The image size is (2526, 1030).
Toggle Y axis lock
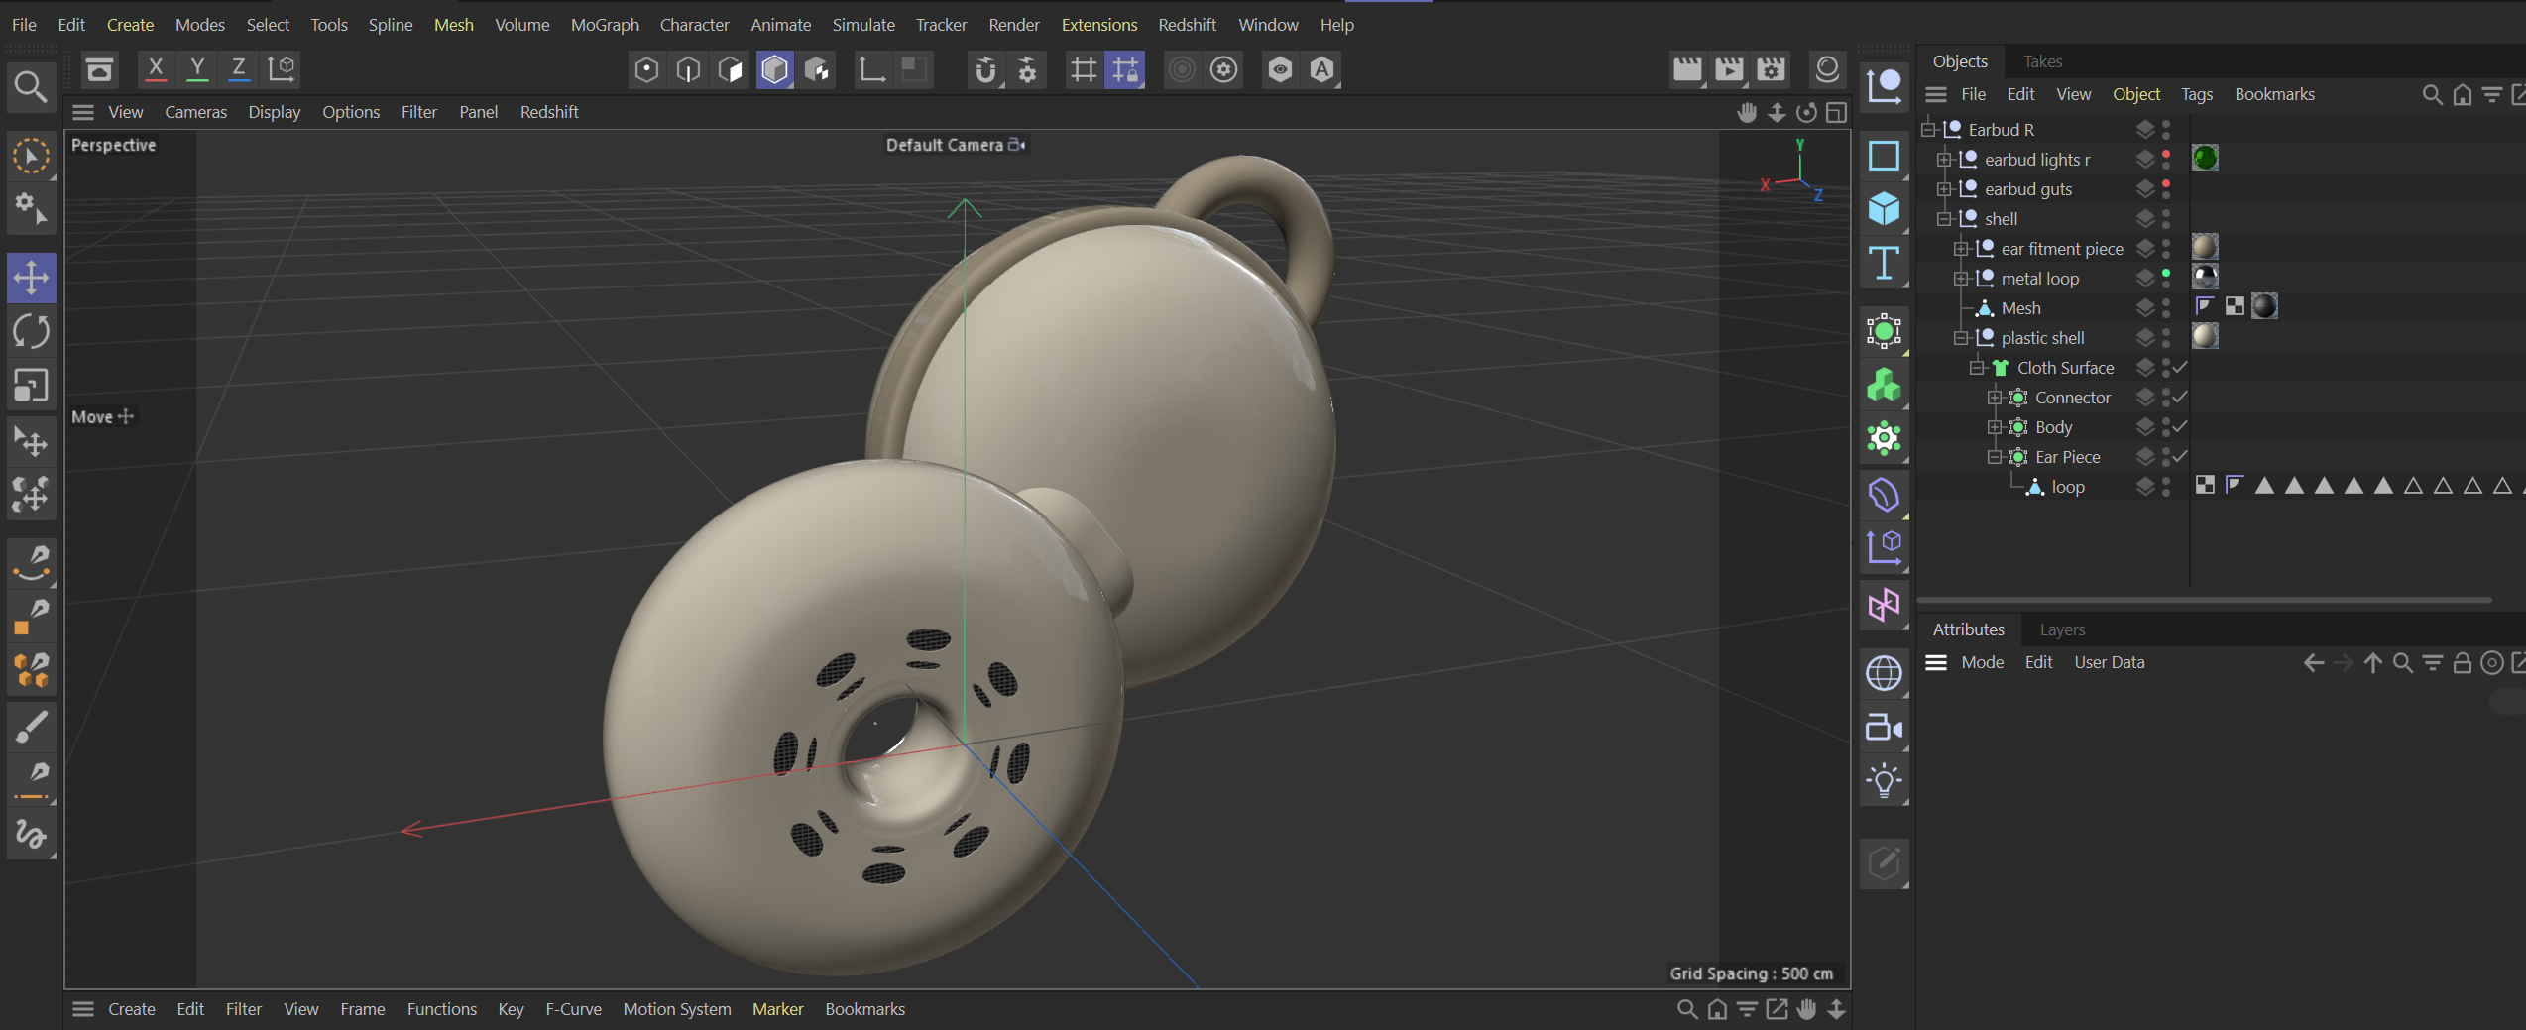tap(197, 68)
